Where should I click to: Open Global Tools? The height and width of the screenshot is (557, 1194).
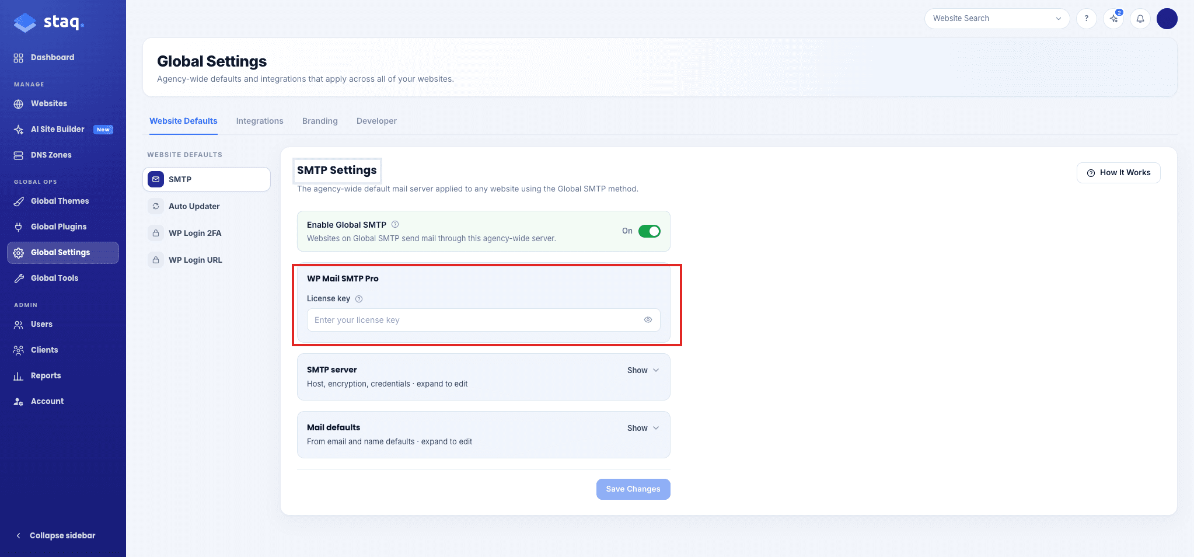[x=63, y=278]
